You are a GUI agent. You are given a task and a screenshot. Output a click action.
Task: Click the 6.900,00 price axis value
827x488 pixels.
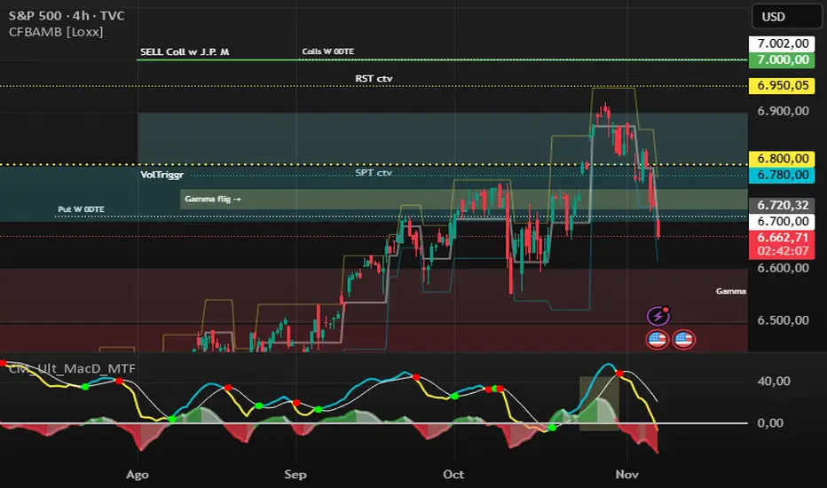coord(783,111)
